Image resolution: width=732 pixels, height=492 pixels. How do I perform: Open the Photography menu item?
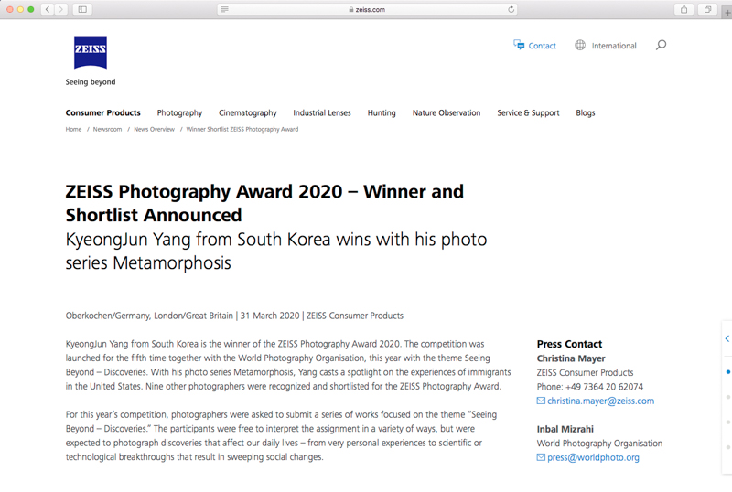coord(179,113)
